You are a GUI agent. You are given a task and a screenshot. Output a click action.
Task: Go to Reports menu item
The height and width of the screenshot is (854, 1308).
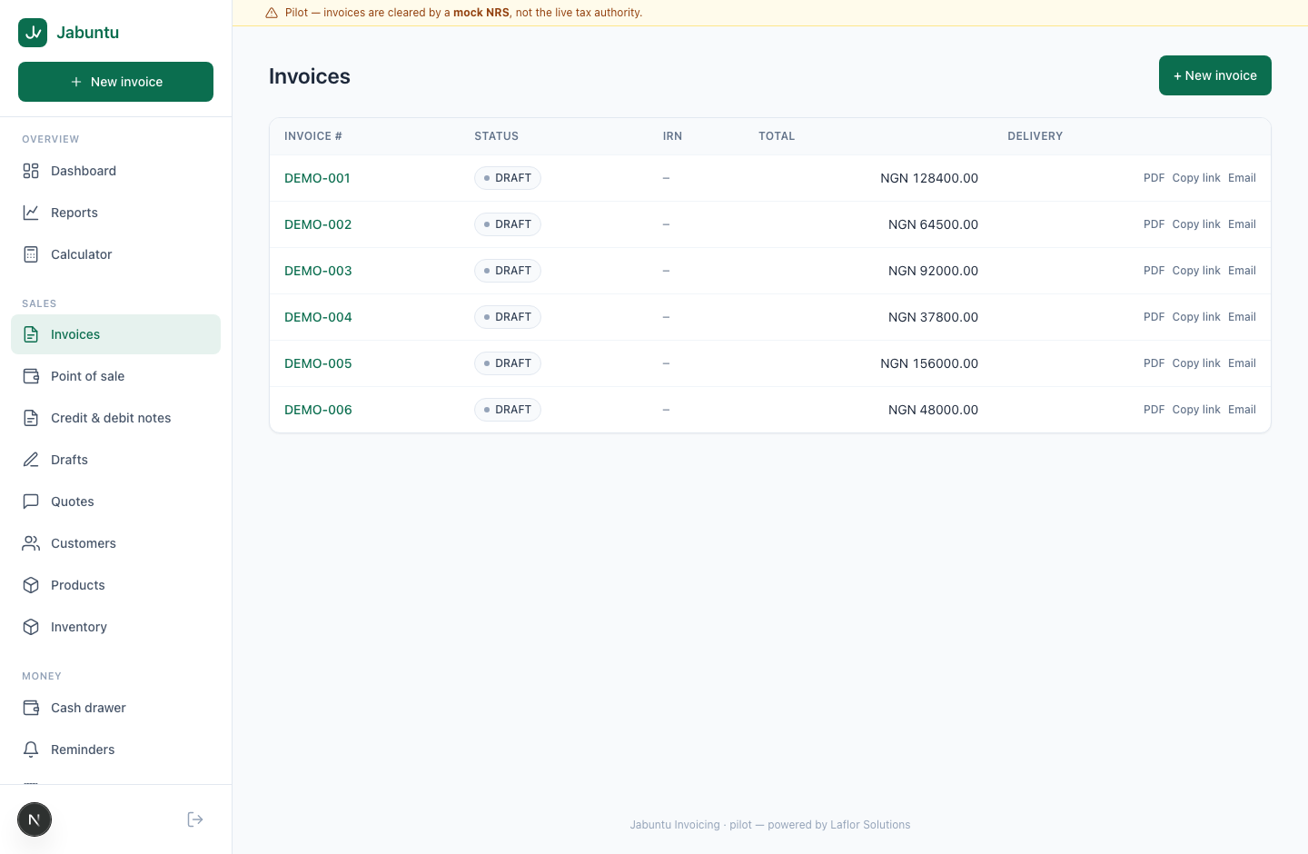[115, 213]
